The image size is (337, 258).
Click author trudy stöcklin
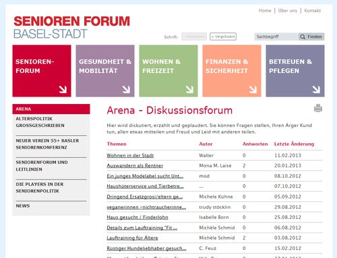click(x=215, y=207)
